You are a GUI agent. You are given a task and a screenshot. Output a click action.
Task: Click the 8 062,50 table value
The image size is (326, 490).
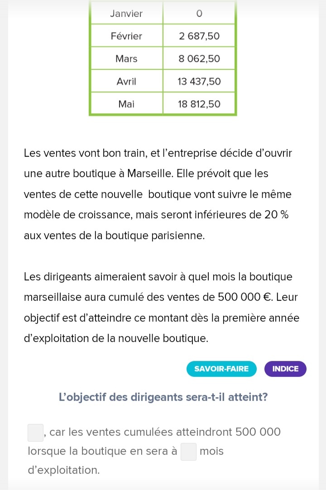pos(199,59)
